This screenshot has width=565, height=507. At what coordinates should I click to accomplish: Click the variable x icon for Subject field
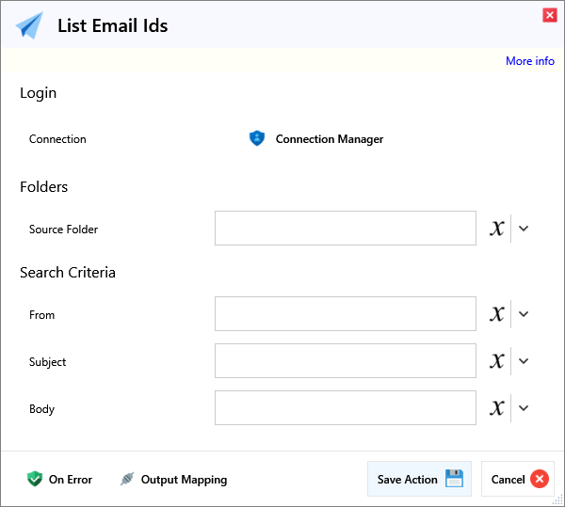click(497, 361)
